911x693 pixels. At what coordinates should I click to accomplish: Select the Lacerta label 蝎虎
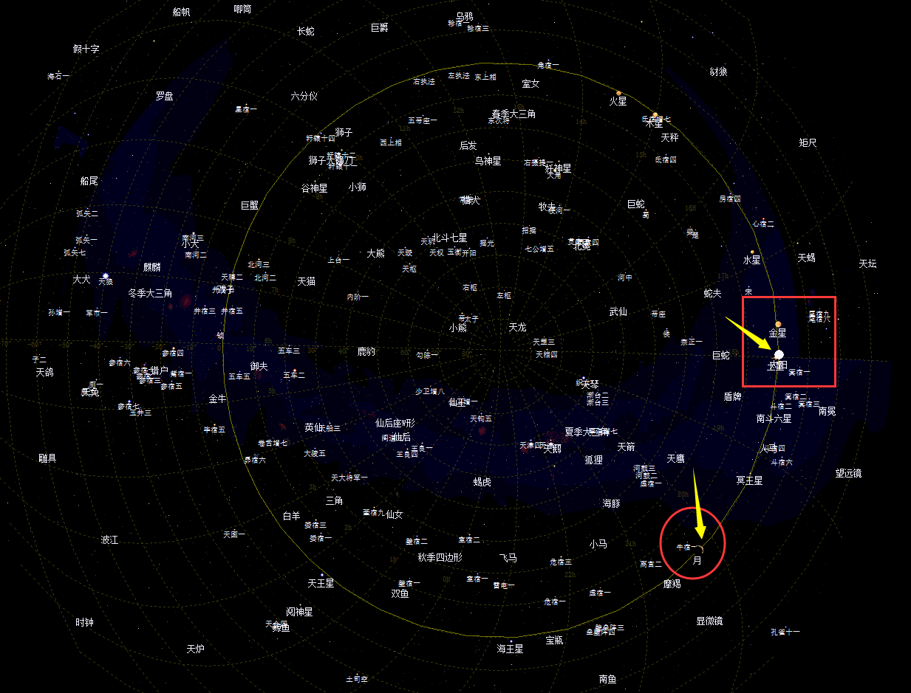point(482,482)
